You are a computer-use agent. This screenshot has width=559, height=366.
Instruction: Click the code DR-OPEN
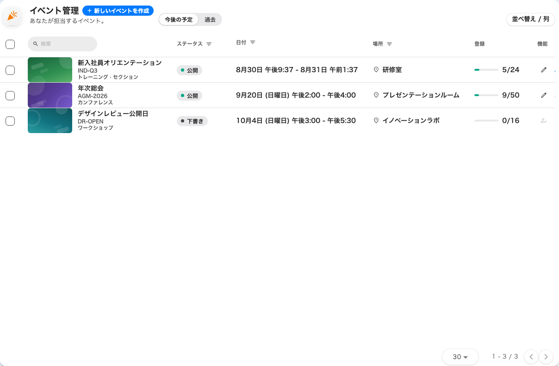click(x=91, y=122)
